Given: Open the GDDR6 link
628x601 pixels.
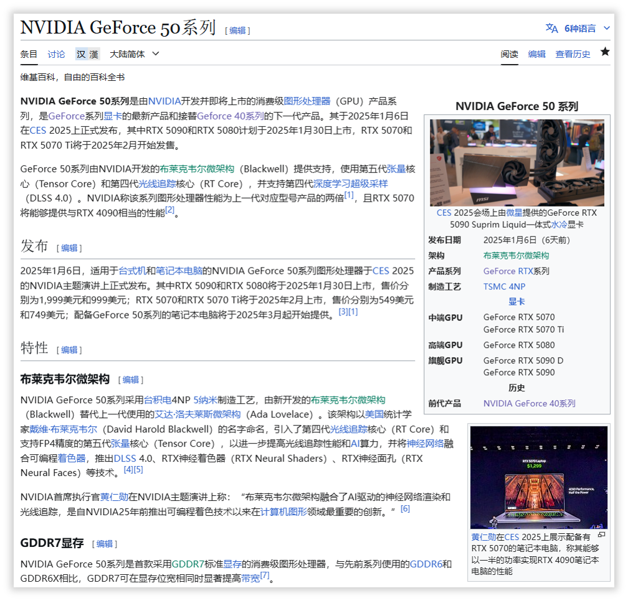Looking at the screenshot, I should coord(426,564).
